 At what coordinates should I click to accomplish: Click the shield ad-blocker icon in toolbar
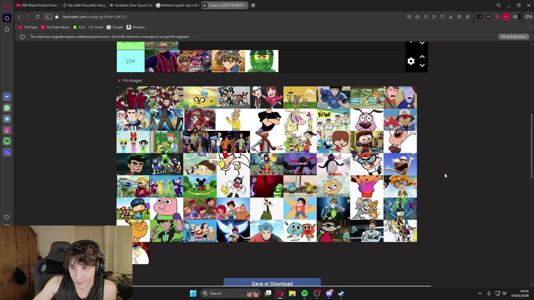tap(426, 17)
